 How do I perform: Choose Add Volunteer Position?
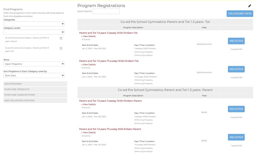(x=35, y=100)
